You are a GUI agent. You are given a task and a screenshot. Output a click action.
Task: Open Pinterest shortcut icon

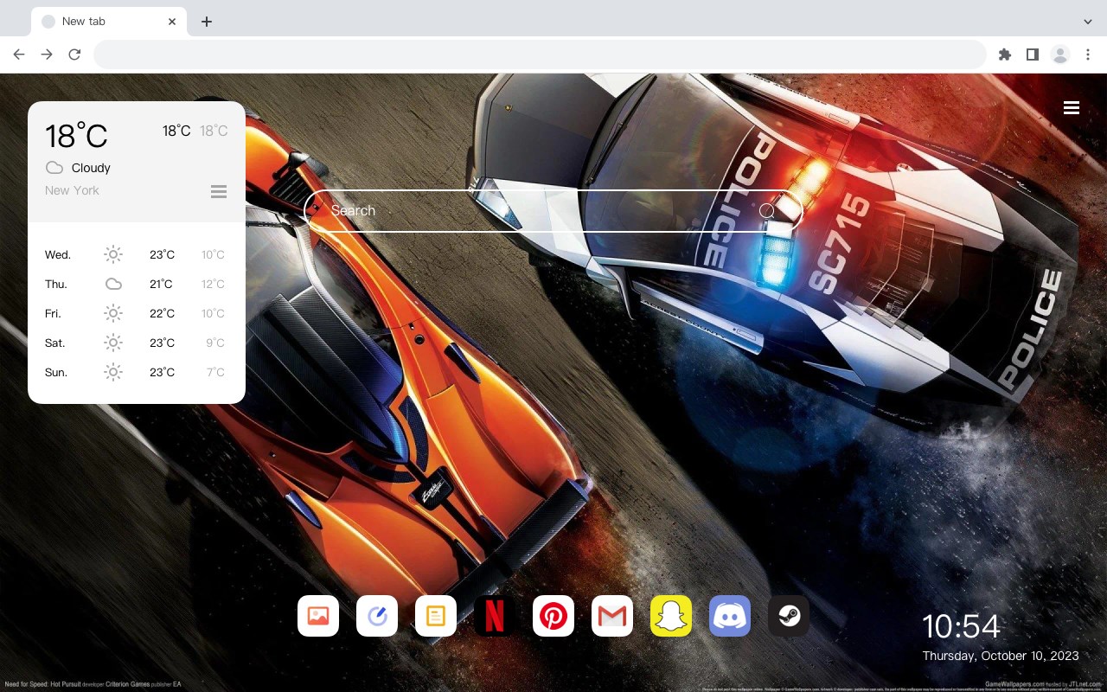(553, 616)
